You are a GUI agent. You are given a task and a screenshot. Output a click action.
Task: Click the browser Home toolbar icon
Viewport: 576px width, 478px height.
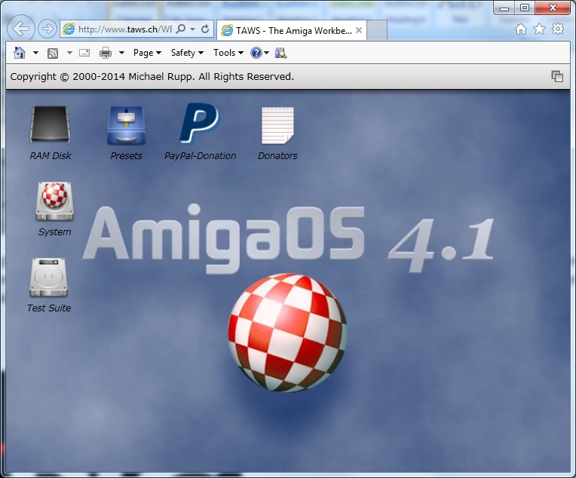(20, 53)
